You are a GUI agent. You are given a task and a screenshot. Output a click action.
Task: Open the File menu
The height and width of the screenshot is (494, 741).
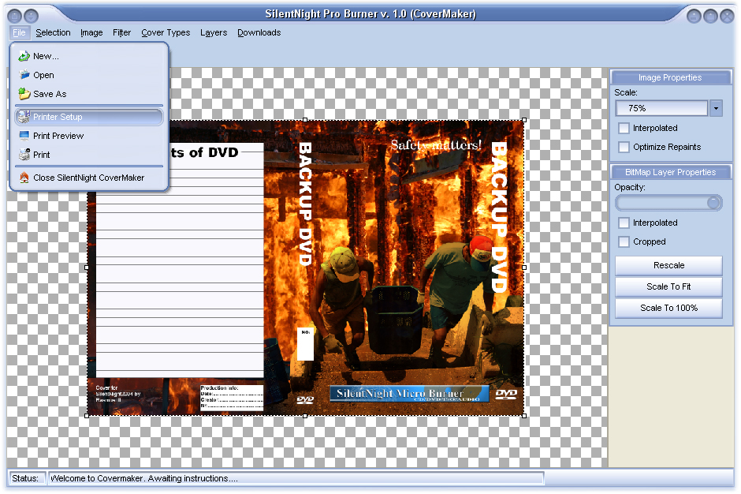[20, 32]
